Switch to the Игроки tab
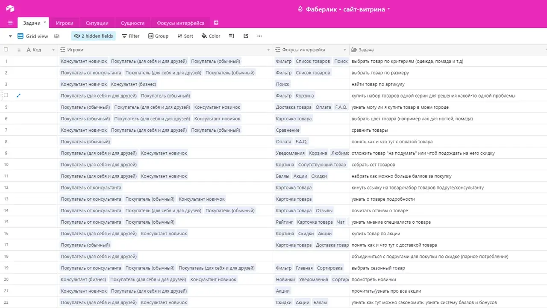547x308 pixels. pyautogui.click(x=65, y=23)
